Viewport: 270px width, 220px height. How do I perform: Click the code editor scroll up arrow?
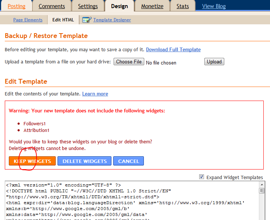coord(262,185)
